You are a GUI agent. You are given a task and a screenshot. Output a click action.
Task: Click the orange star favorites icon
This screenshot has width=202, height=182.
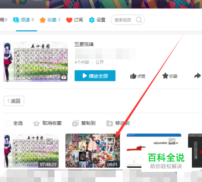click(x=42, y=20)
